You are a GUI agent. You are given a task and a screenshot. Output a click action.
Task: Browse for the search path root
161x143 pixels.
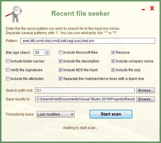click(x=145, y=90)
